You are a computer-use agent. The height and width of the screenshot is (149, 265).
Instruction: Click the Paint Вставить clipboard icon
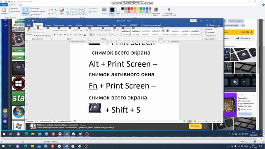coord(4,10)
